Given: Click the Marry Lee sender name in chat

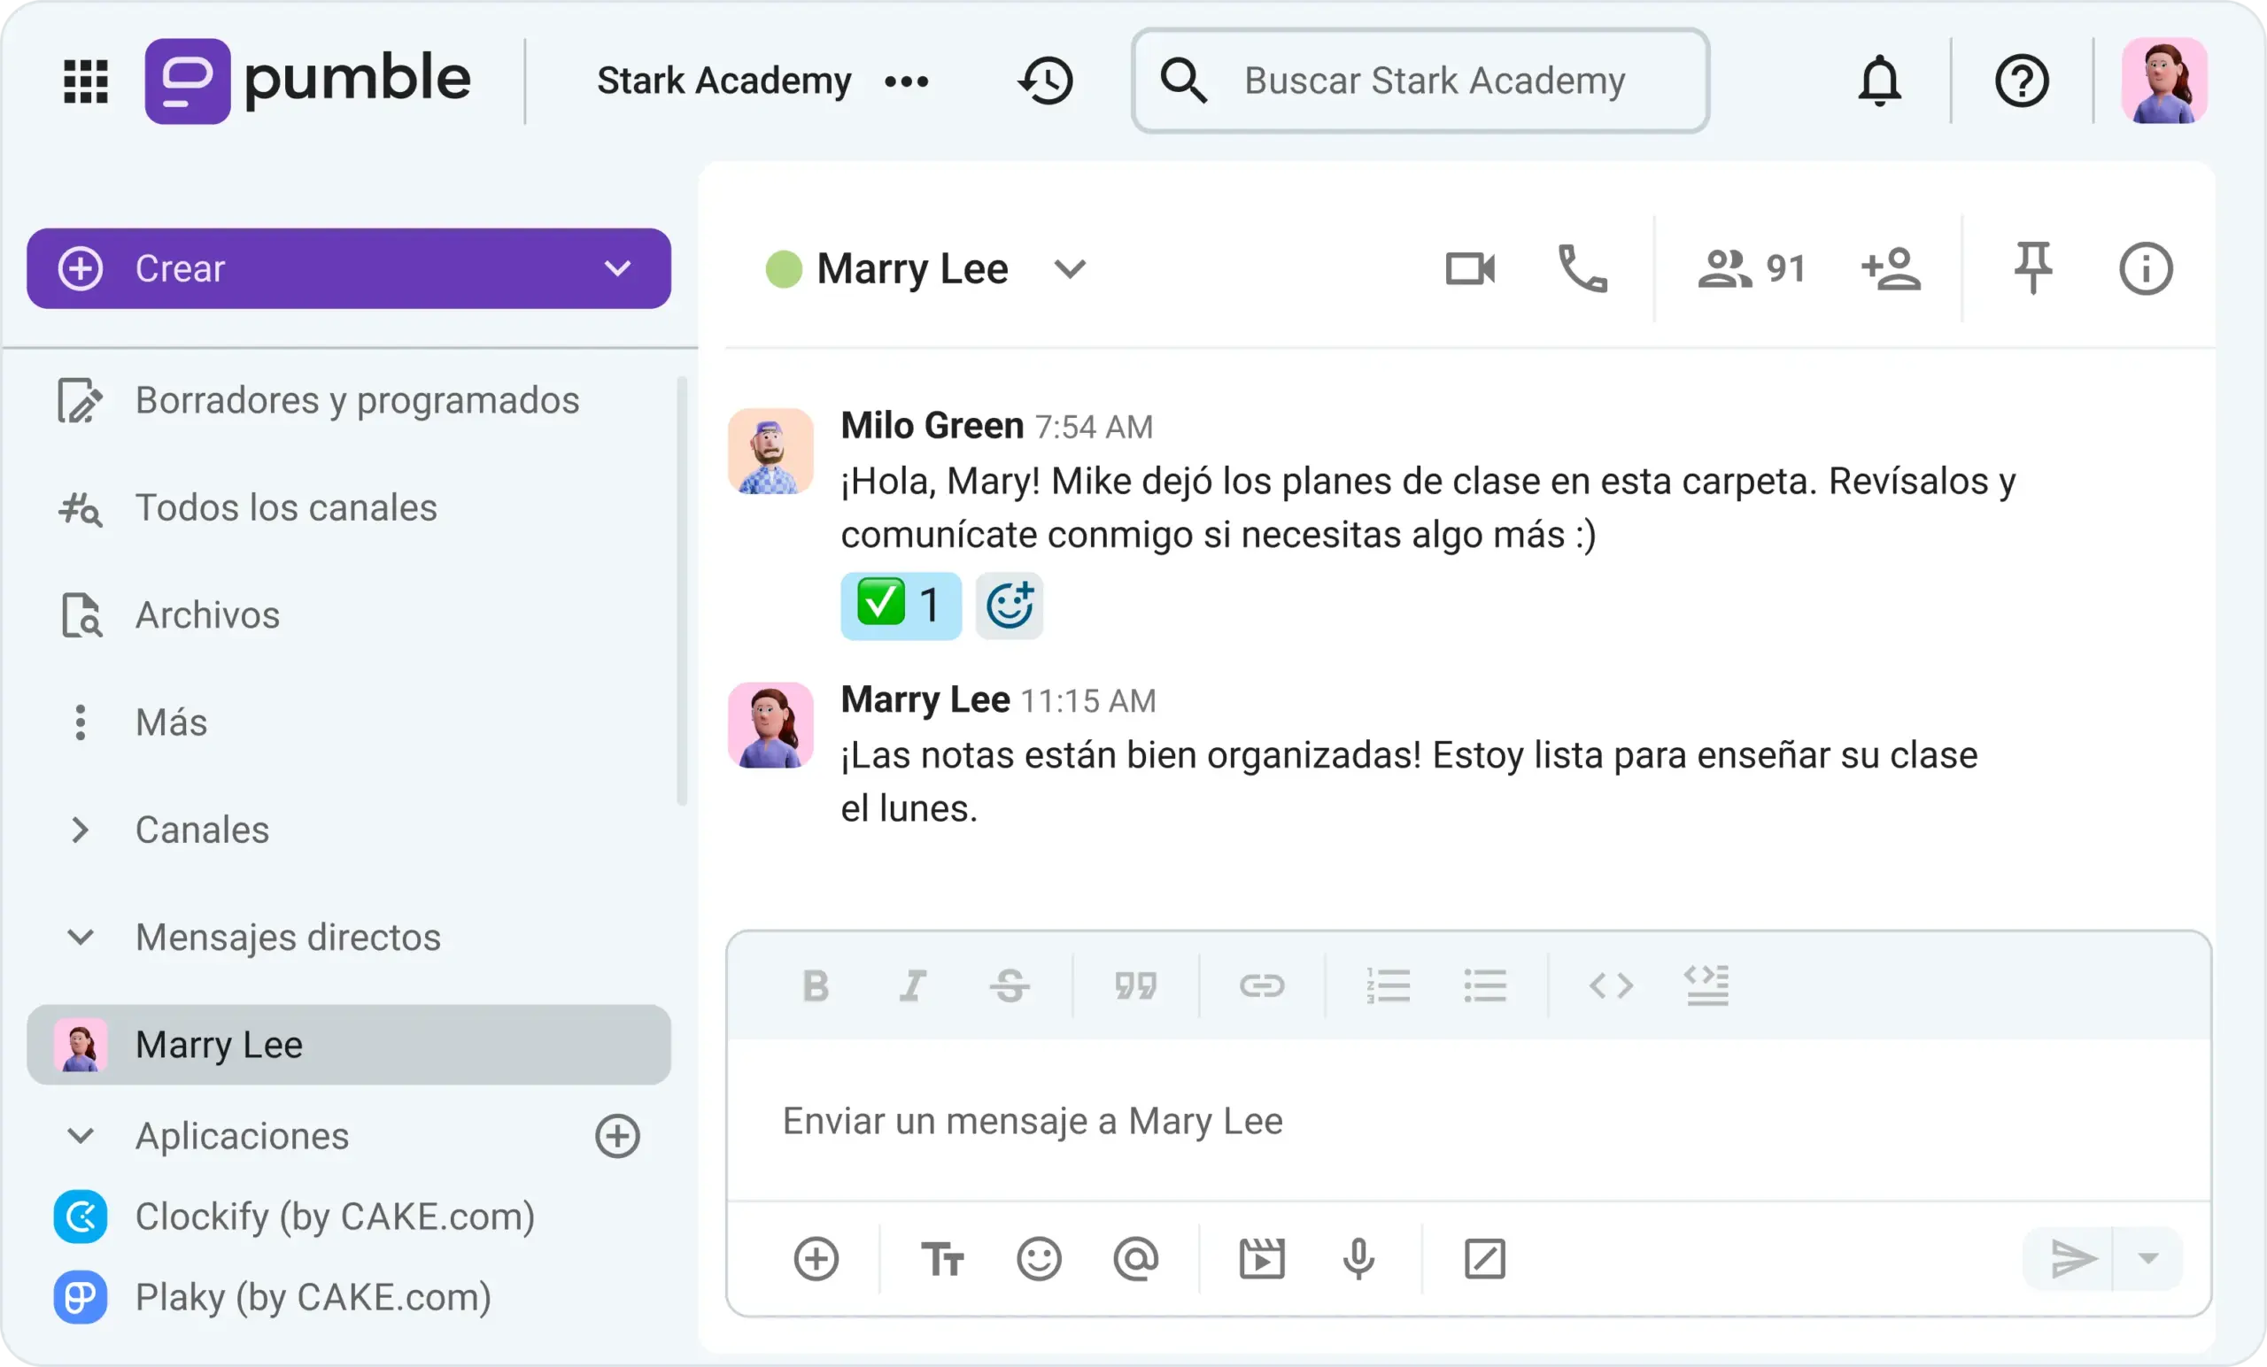Looking at the screenshot, I should click(x=925, y=700).
